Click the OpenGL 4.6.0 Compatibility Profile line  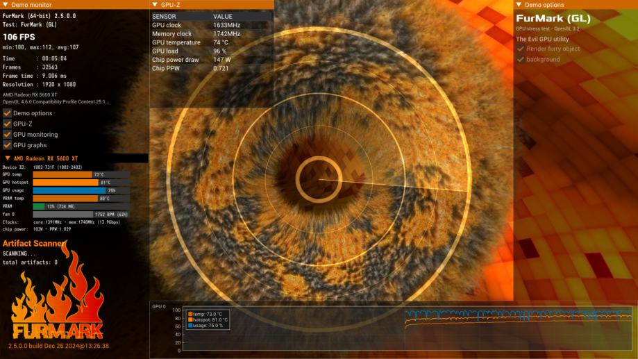(56, 102)
